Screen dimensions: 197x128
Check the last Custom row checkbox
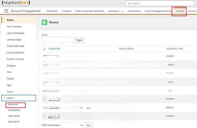[x=44, y=116]
